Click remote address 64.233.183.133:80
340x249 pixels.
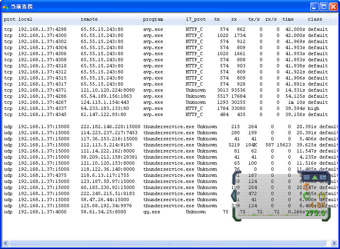[x=105, y=108]
